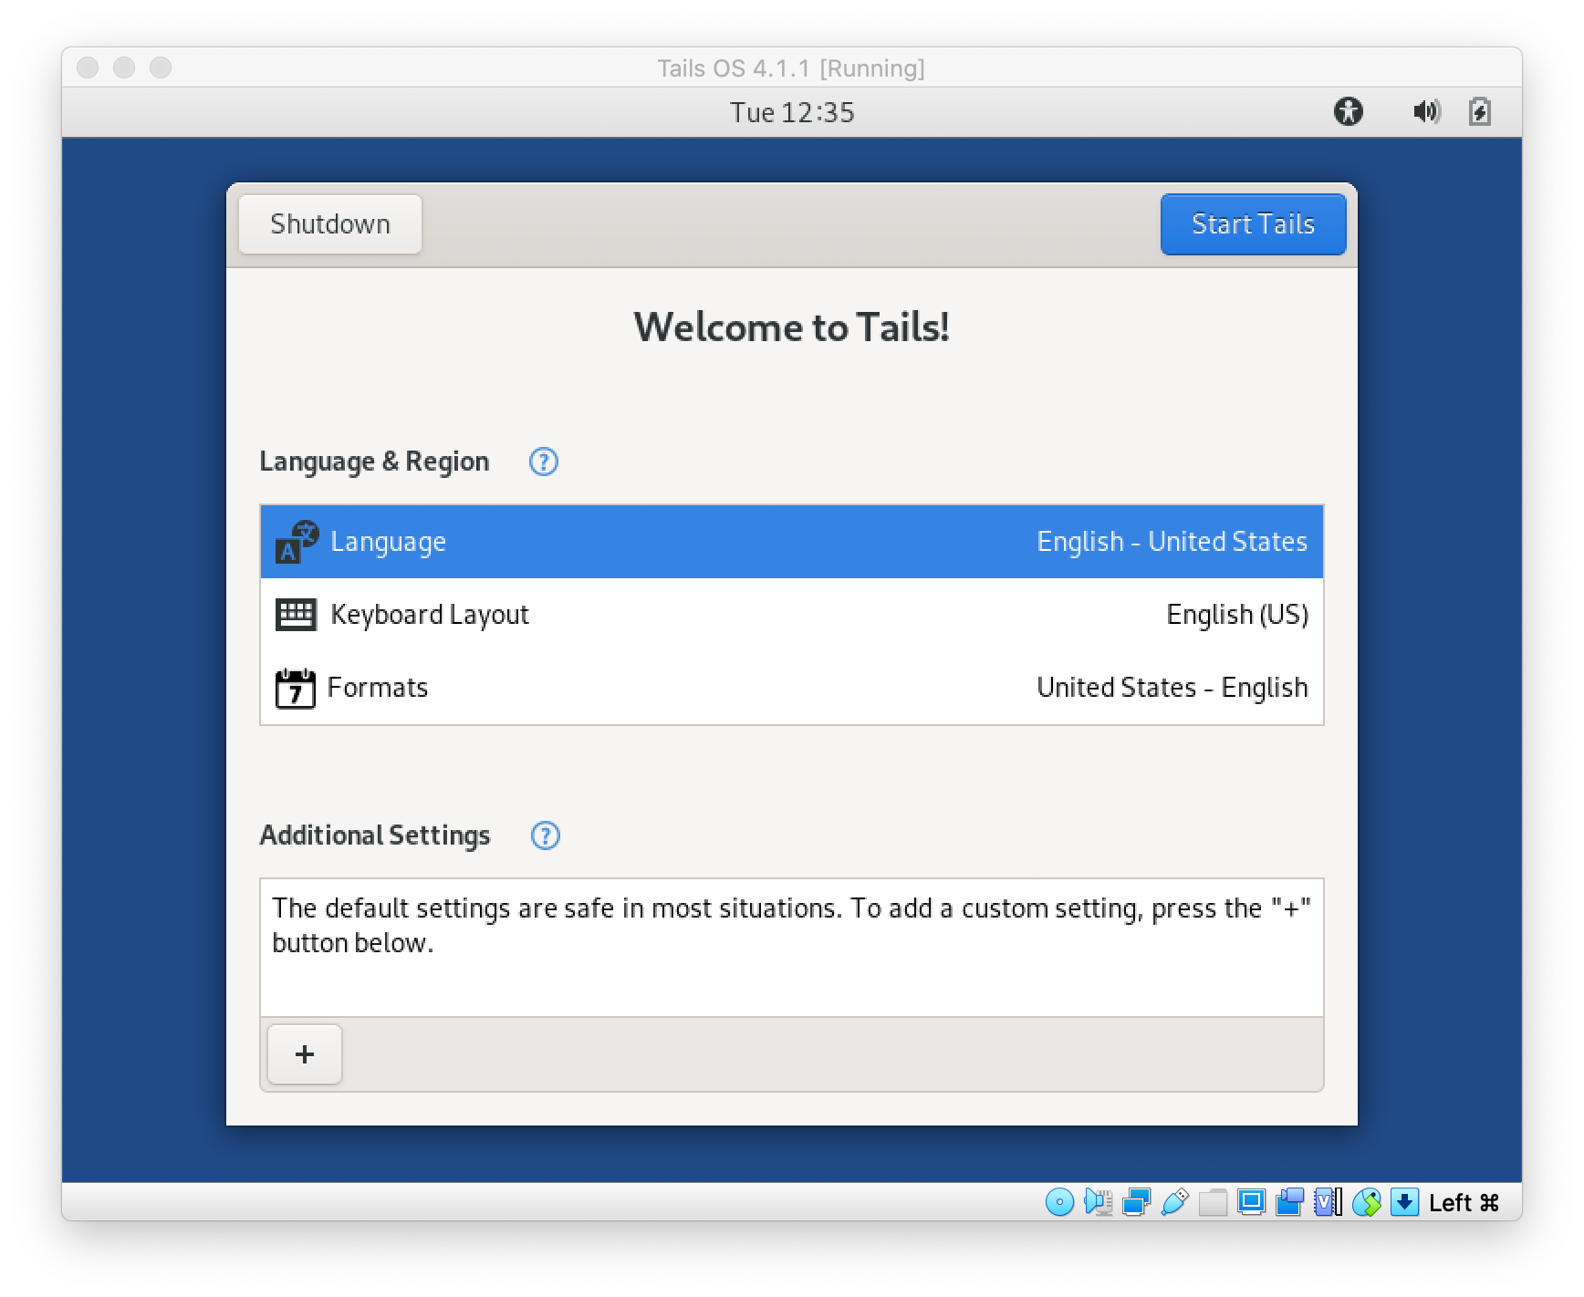Click VirtualBox display status icon
This screenshot has width=1584, height=1297.
[x=1251, y=1202]
